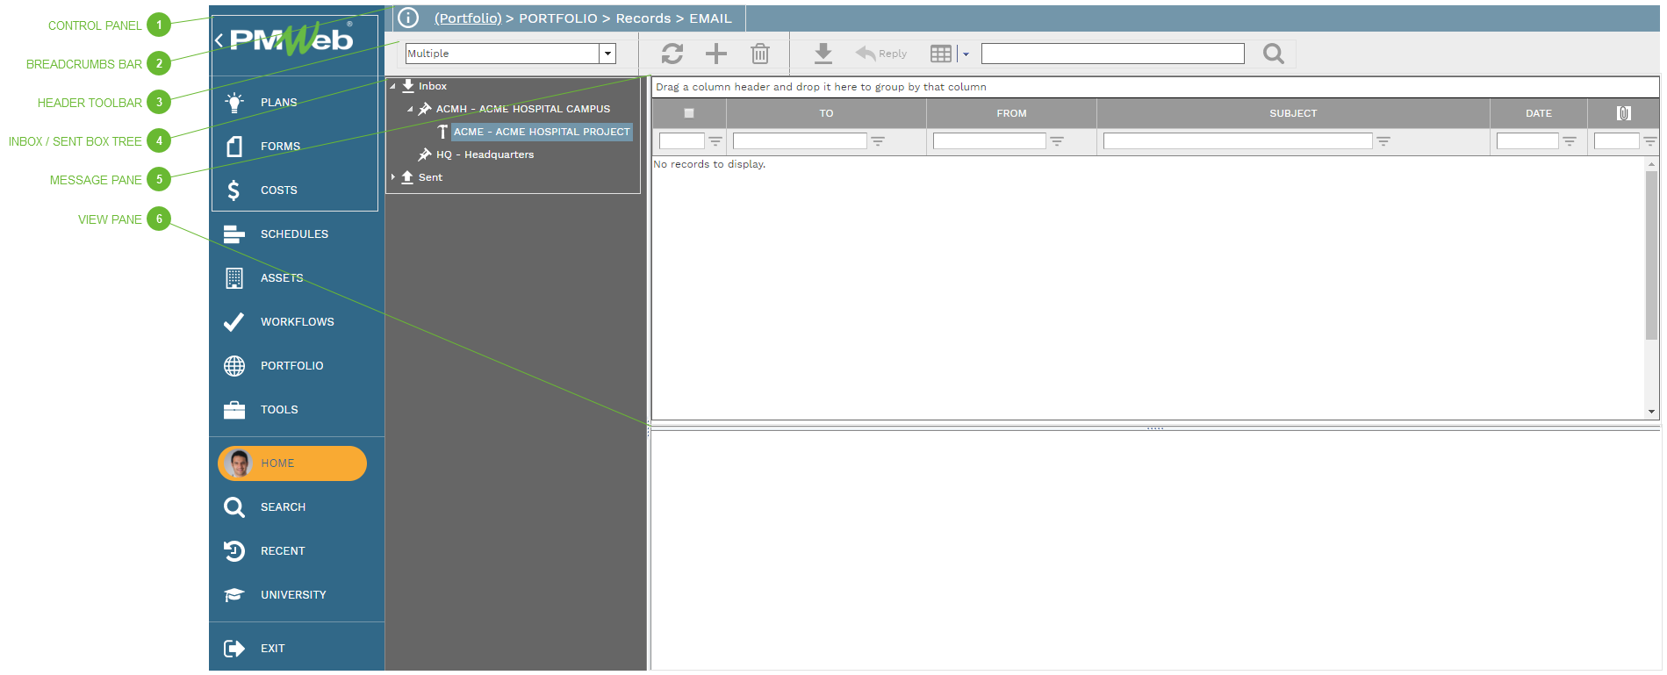Screen dimensions: 1667x675
Task: Click the refresh icon in the header toolbar
Action: (x=672, y=54)
